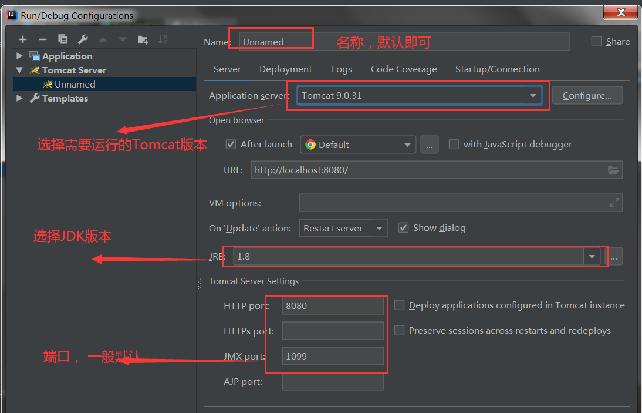Open the Default browser dropdown

click(358, 145)
